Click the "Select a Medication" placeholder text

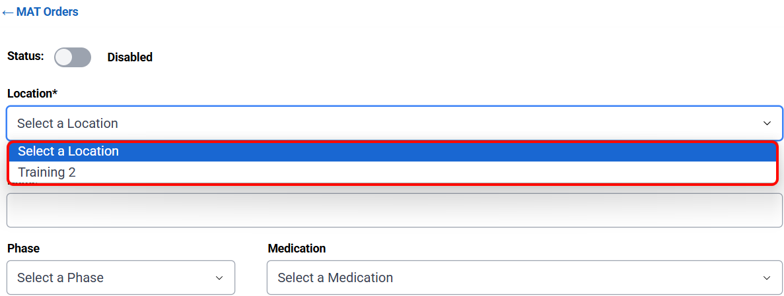[335, 278]
